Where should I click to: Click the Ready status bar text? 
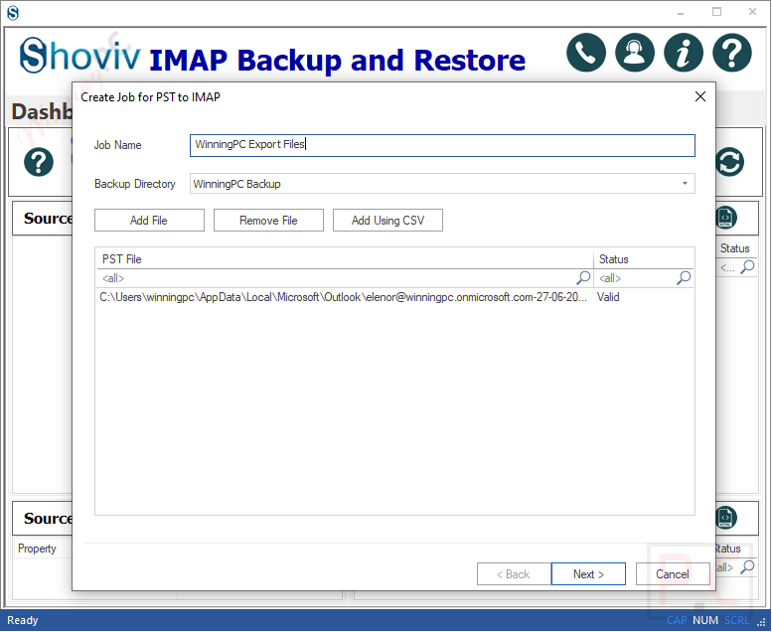point(22,620)
